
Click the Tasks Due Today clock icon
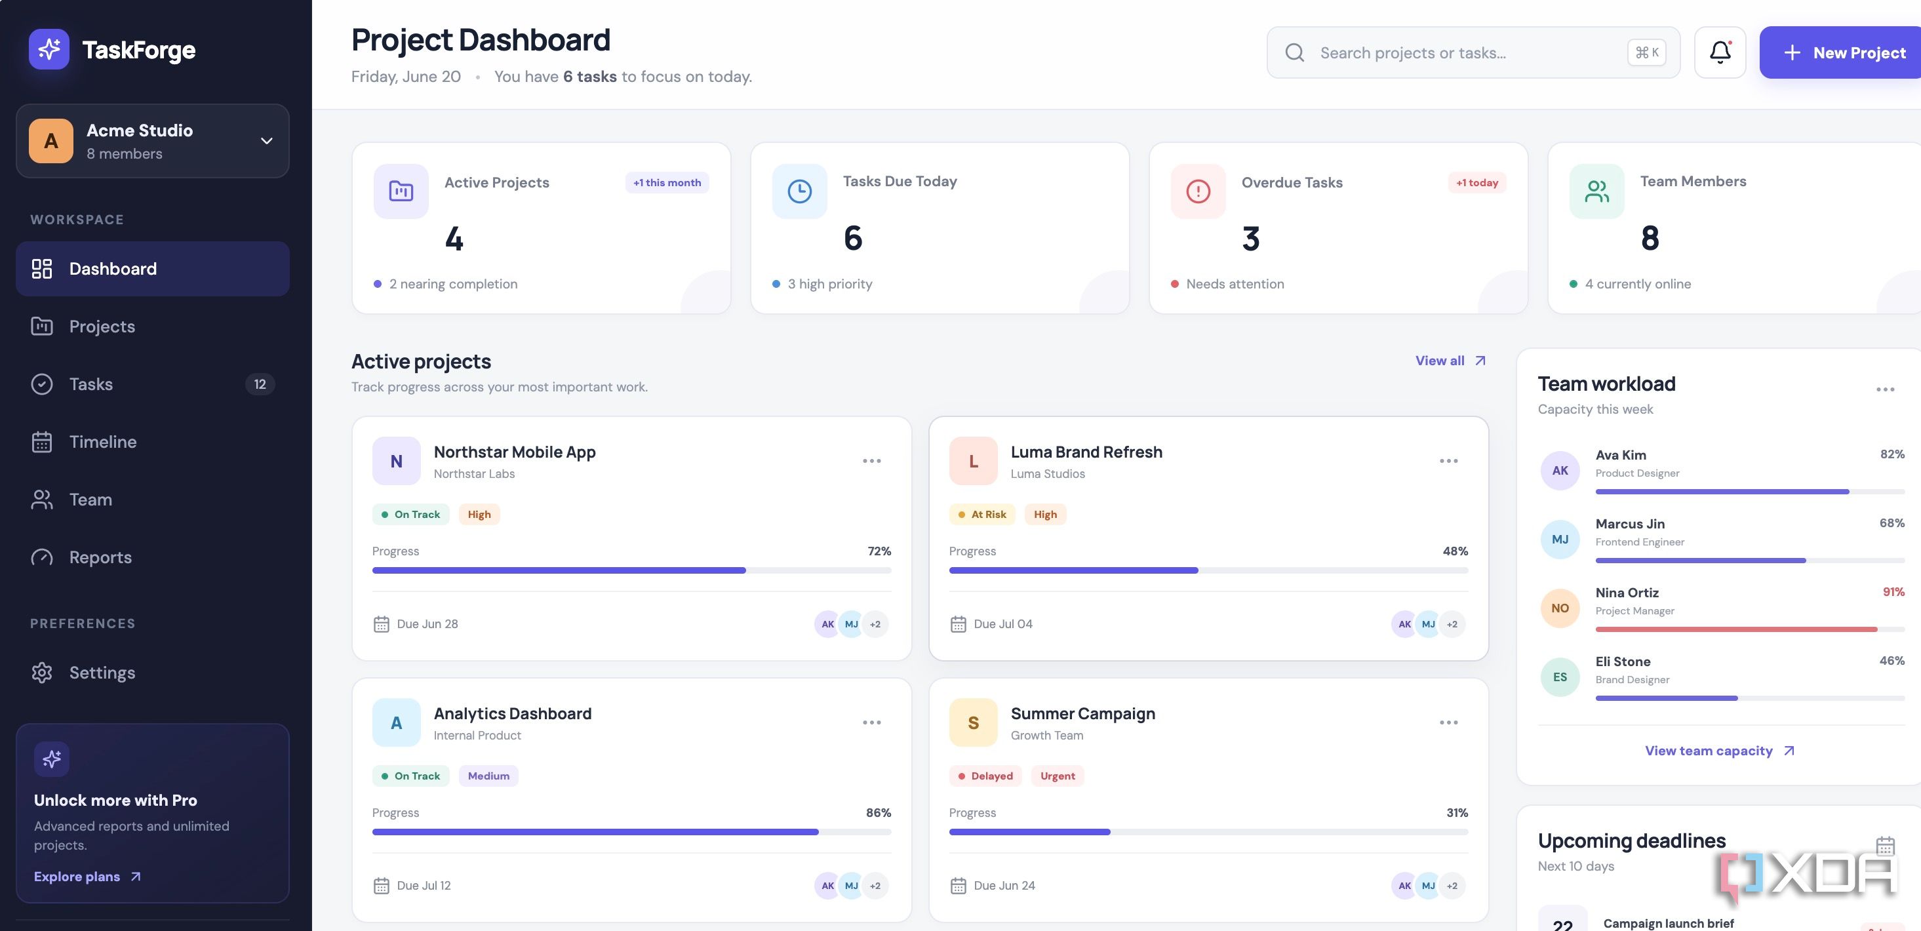[x=799, y=191]
